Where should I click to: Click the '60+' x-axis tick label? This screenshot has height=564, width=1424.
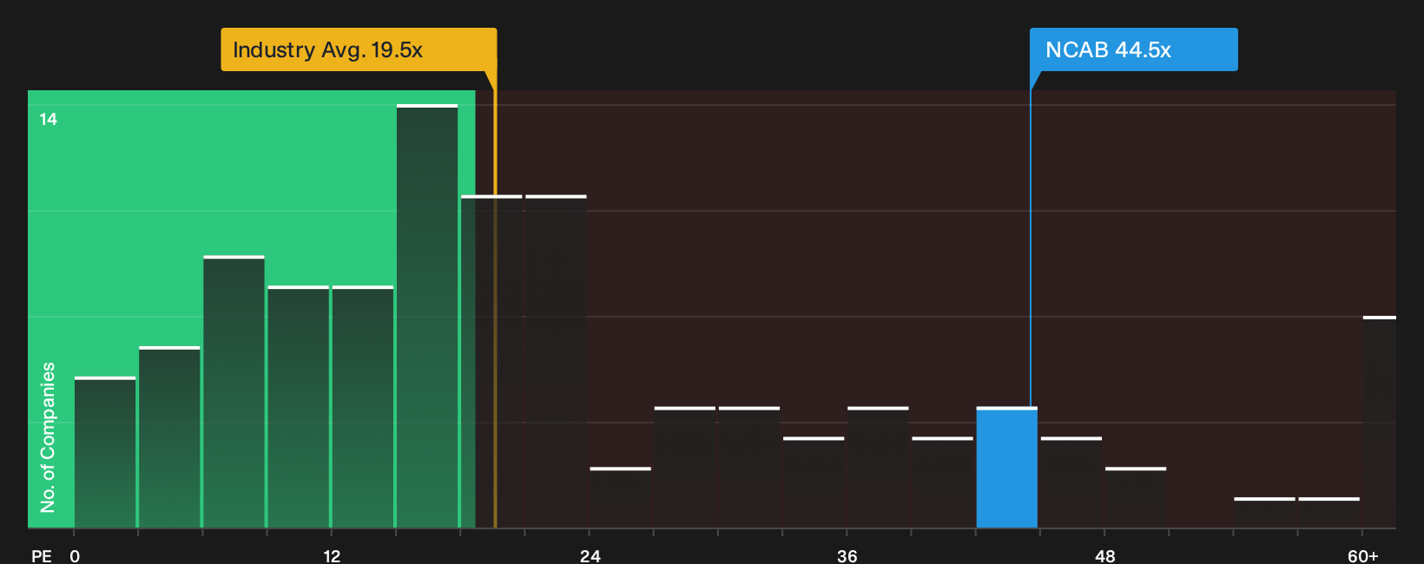(1362, 555)
